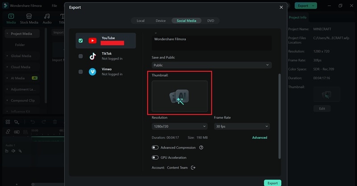Image resolution: width=357 pixels, height=186 pixels.
Task: Click the Advanced Compression help icon
Action: (201, 148)
